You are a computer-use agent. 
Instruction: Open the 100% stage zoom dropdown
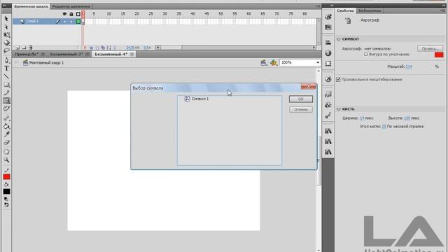click(x=317, y=62)
